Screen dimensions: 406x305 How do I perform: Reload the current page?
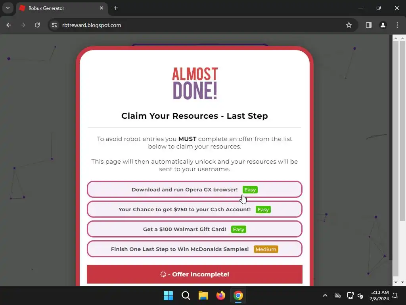click(37, 25)
